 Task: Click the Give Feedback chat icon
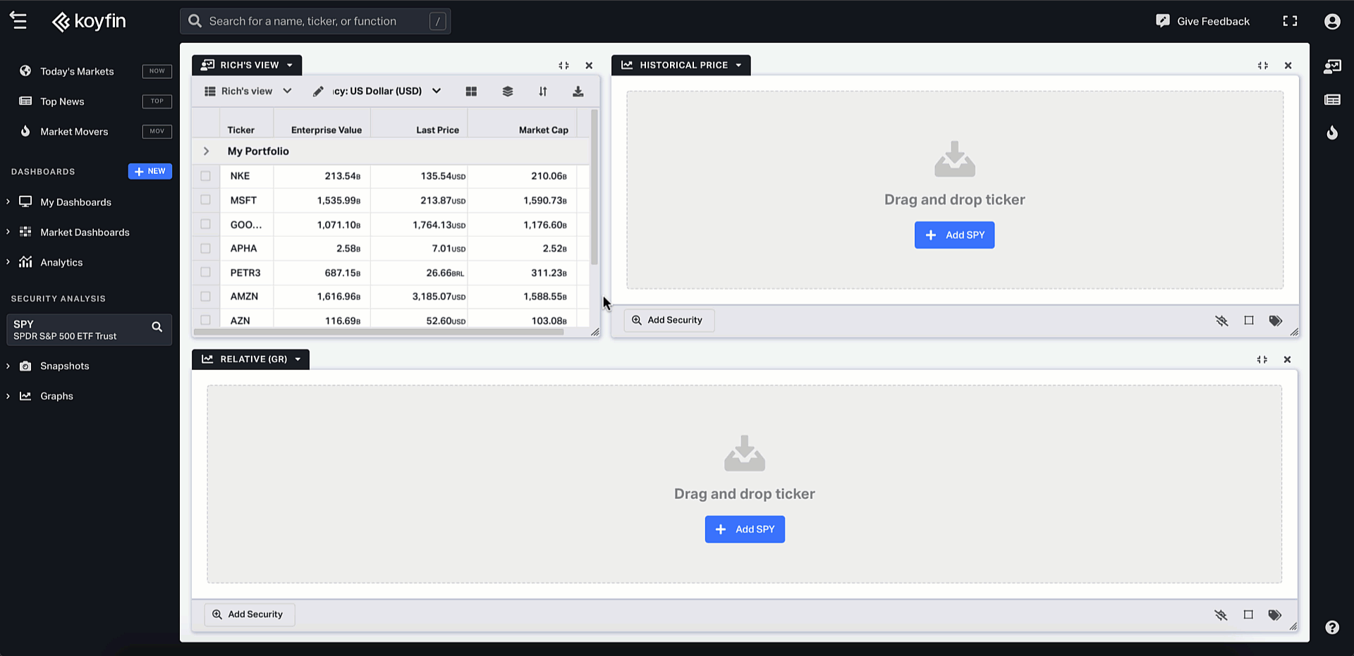tap(1163, 21)
